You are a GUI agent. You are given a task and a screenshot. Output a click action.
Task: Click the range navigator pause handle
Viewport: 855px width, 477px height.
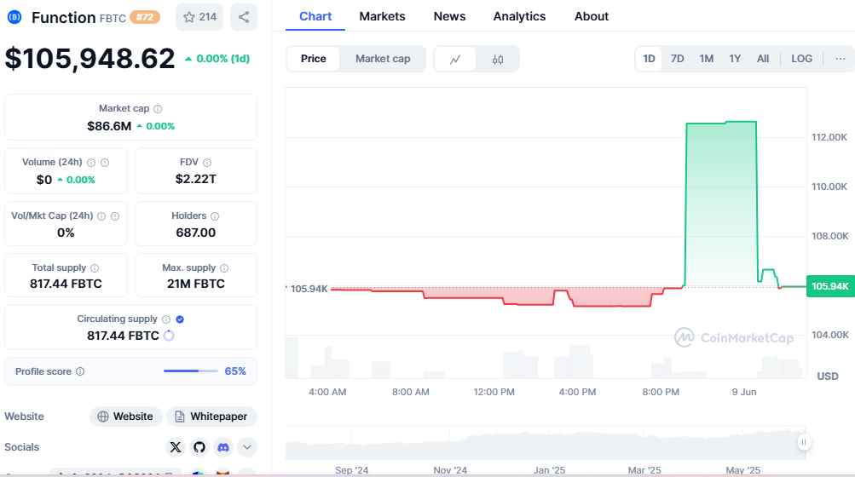pos(803,442)
